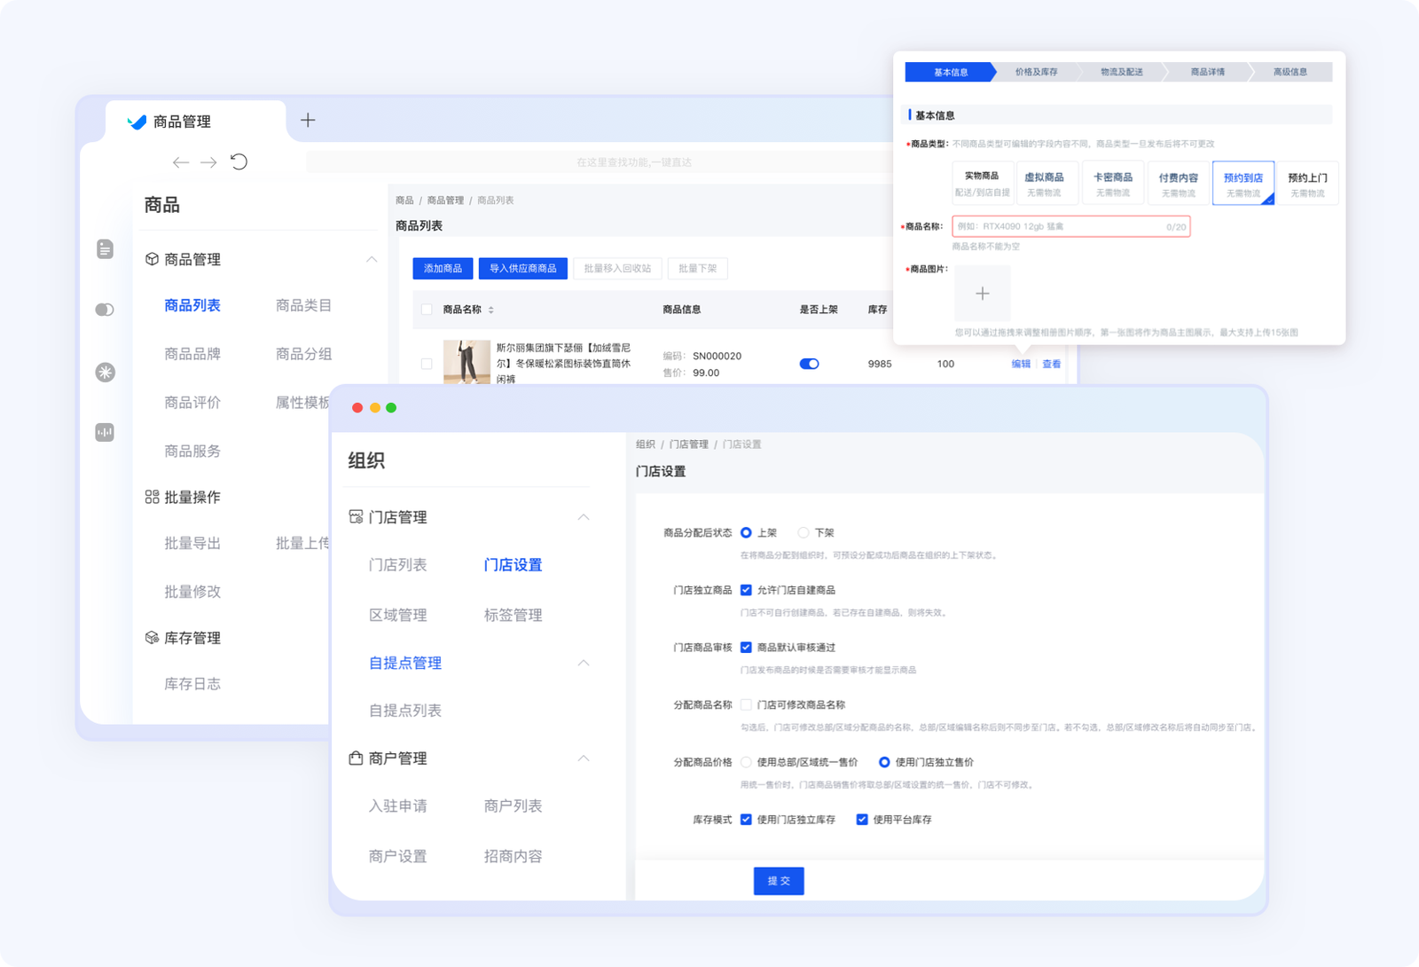Switch to the 价格及库存 tab
This screenshot has width=1419, height=967.
point(1037,72)
